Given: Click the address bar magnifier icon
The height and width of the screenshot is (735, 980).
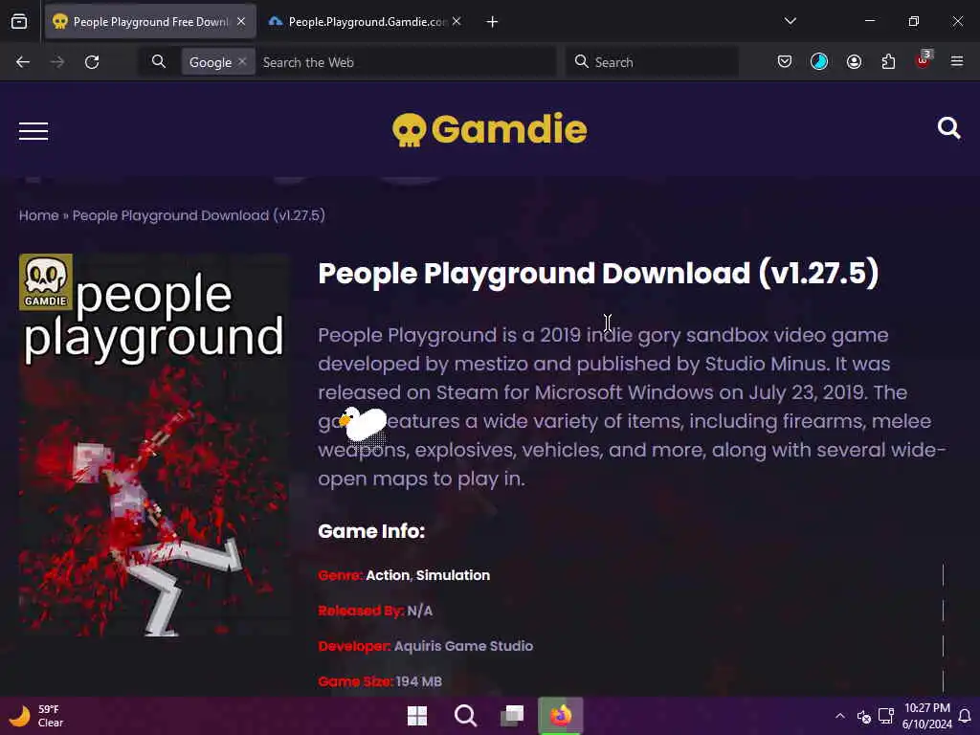Looking at the screenshot, I should coord(159,61).
